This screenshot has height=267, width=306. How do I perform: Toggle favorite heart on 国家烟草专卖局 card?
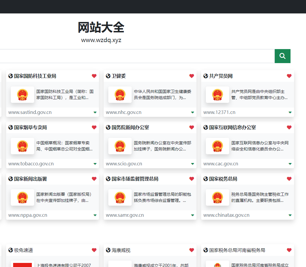[94, 127]
